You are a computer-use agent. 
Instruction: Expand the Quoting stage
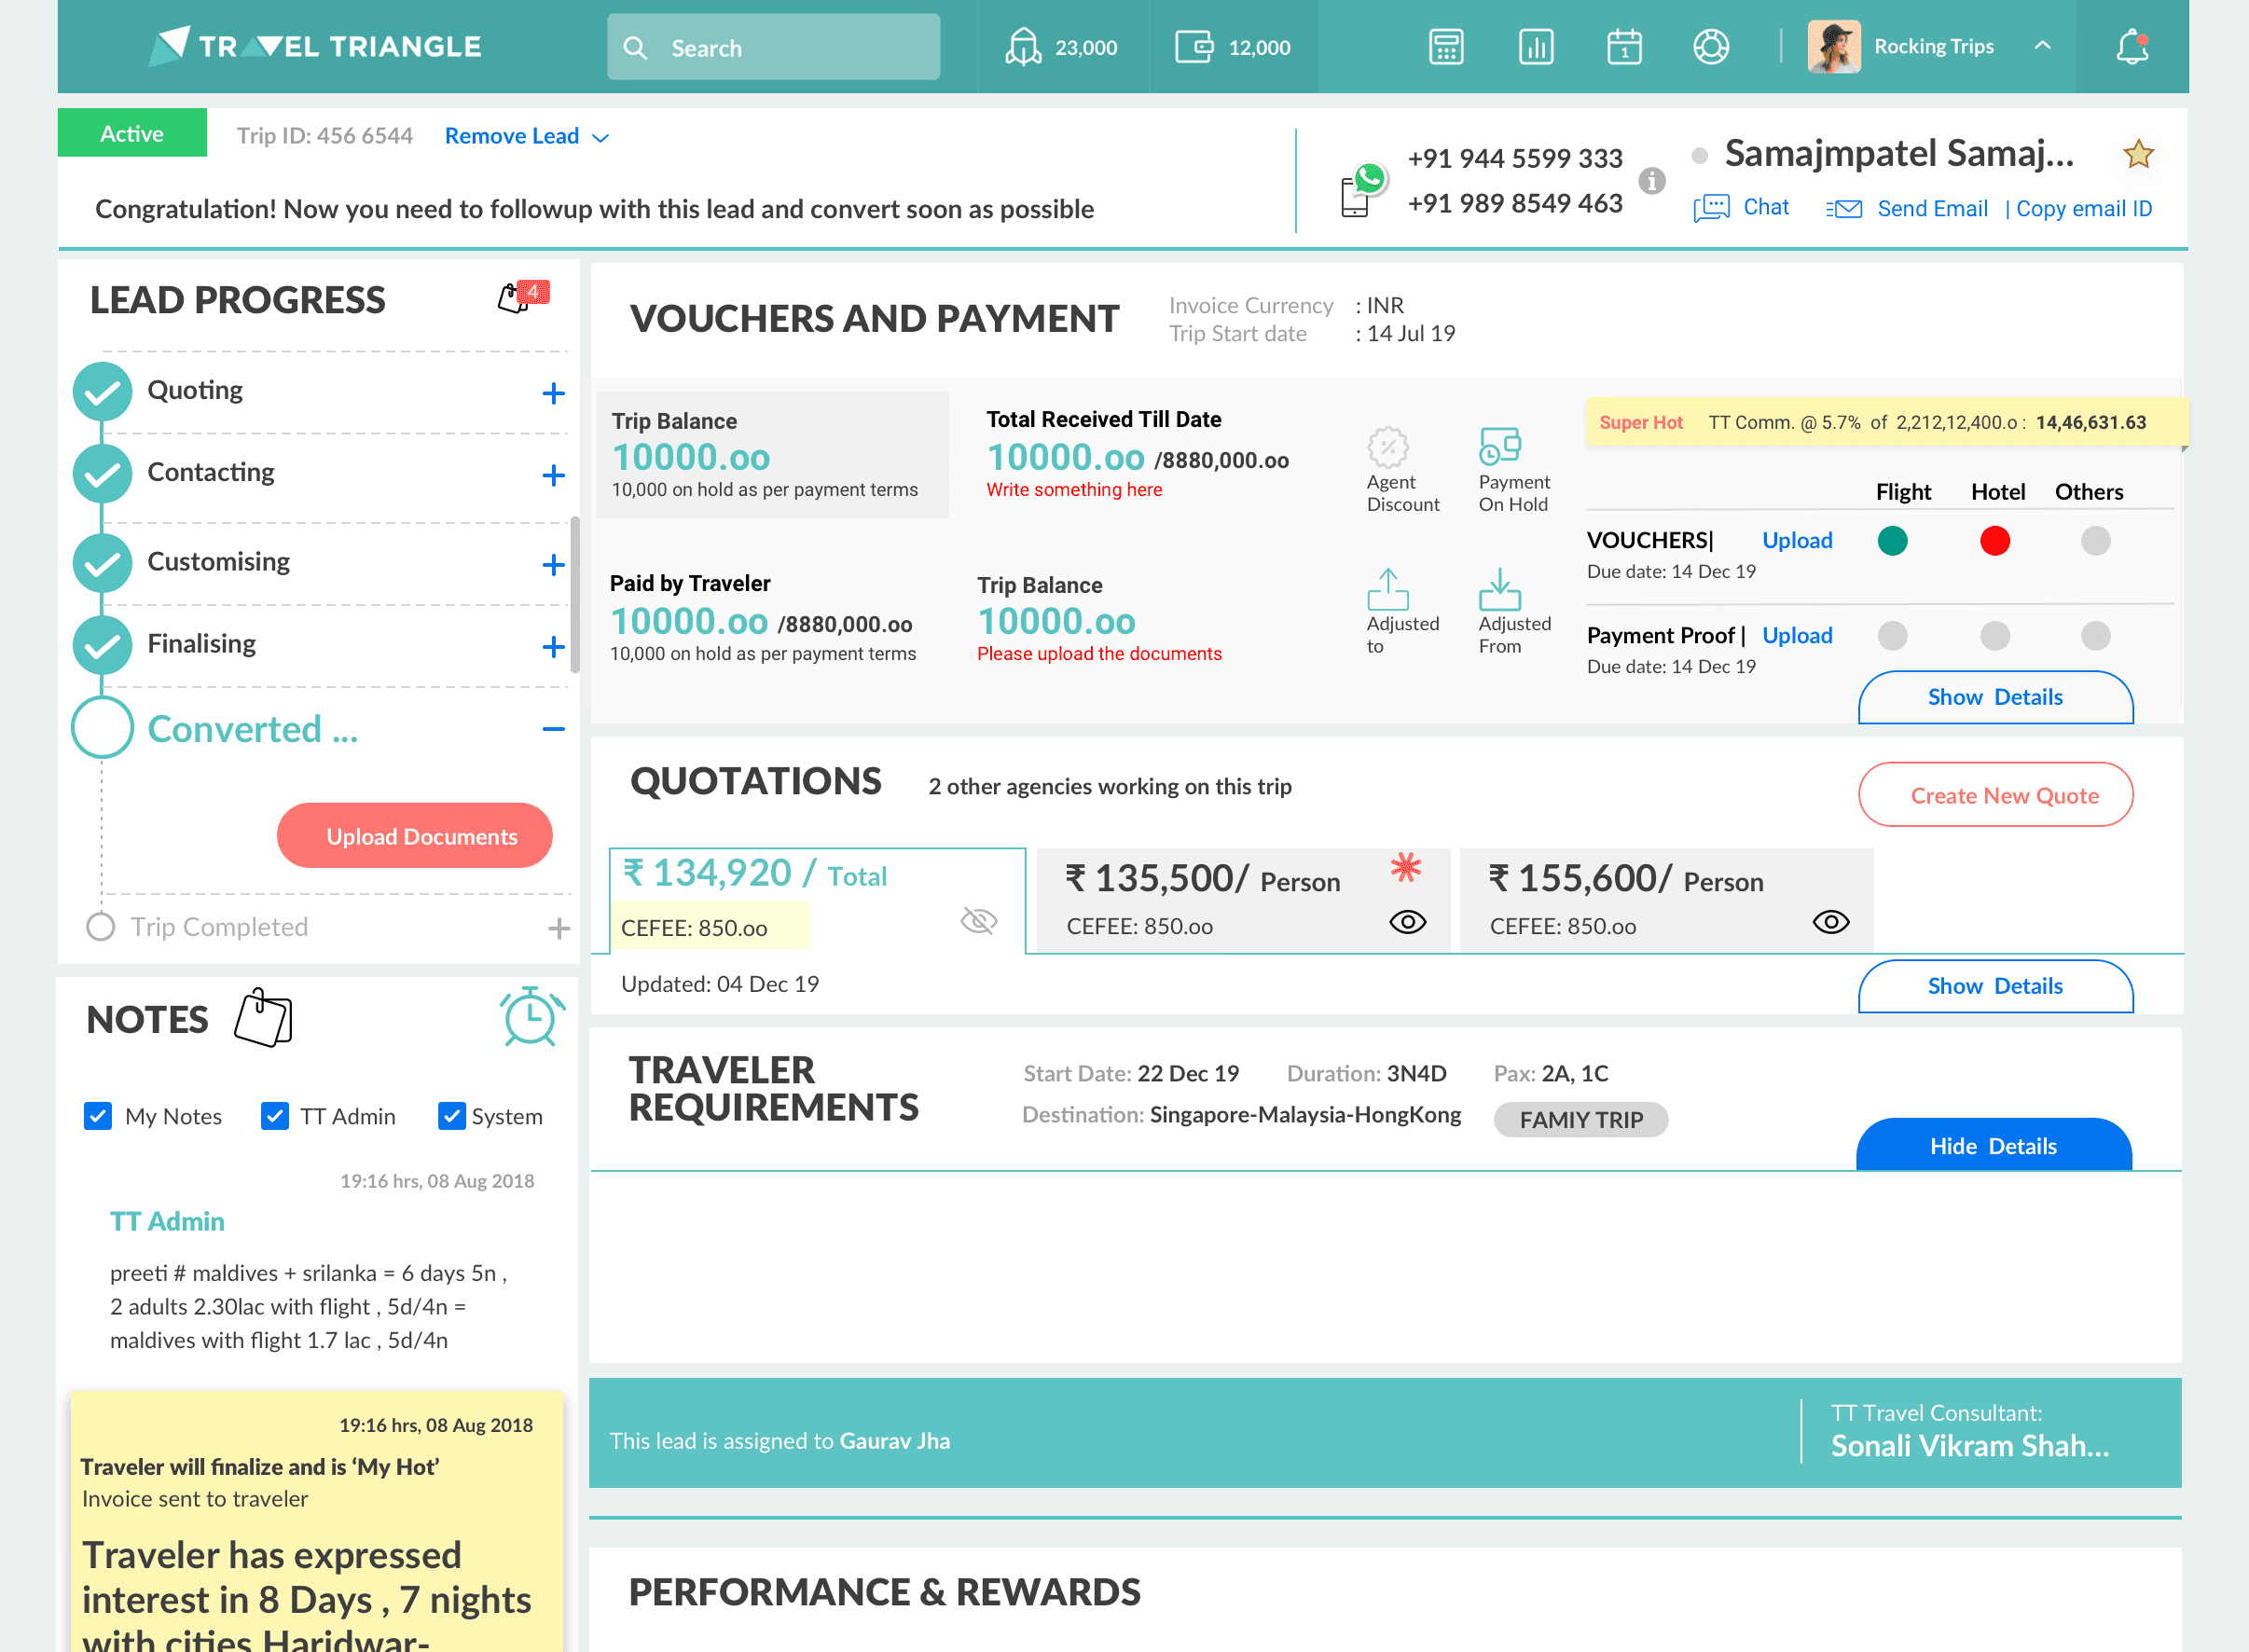point(553,393)
